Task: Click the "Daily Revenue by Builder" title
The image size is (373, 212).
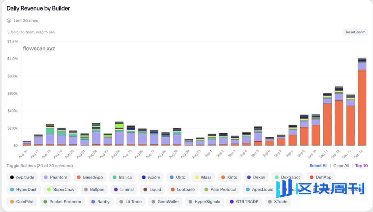Action: point(38,8)
